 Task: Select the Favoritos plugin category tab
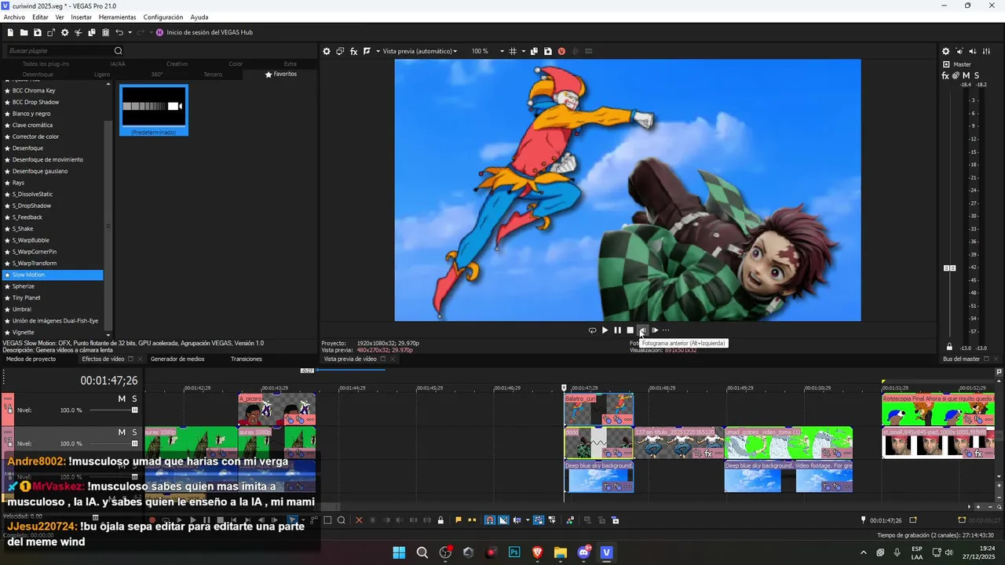tap(281, 74)
